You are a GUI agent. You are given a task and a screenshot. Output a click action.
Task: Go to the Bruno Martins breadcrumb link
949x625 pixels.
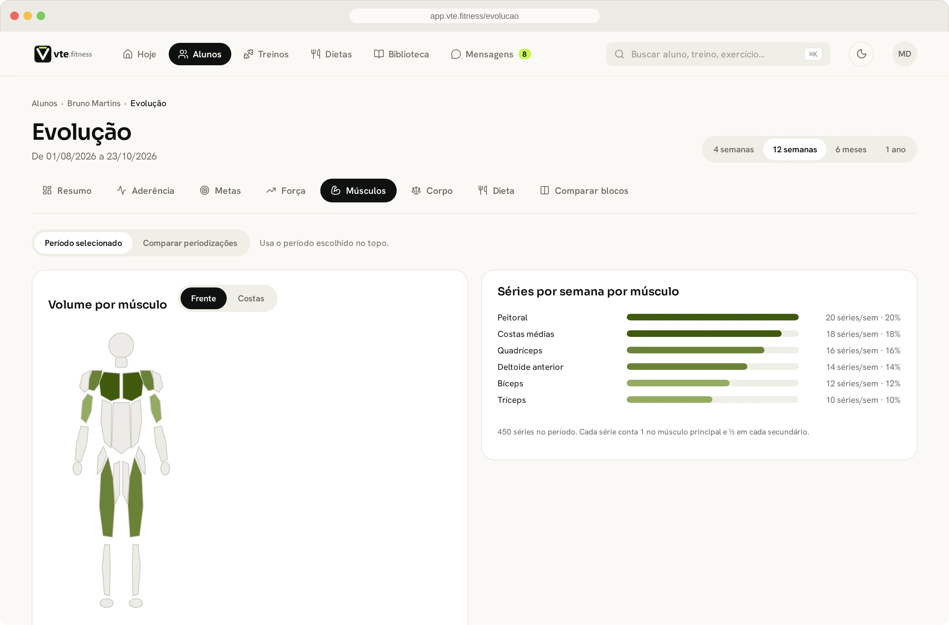click(94, 103)
